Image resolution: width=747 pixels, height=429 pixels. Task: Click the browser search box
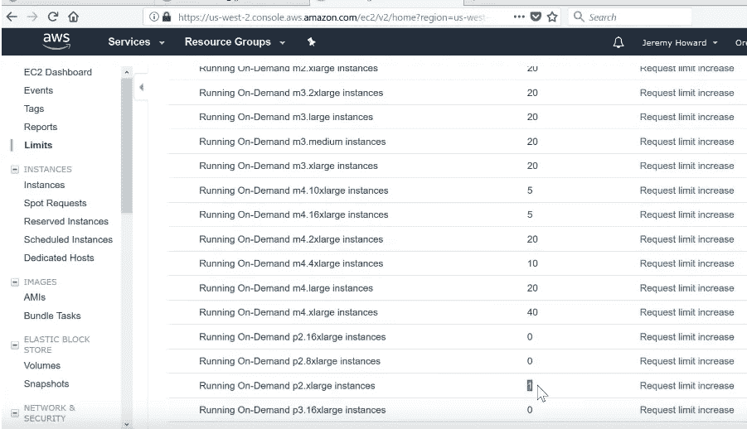coord(630,17)
